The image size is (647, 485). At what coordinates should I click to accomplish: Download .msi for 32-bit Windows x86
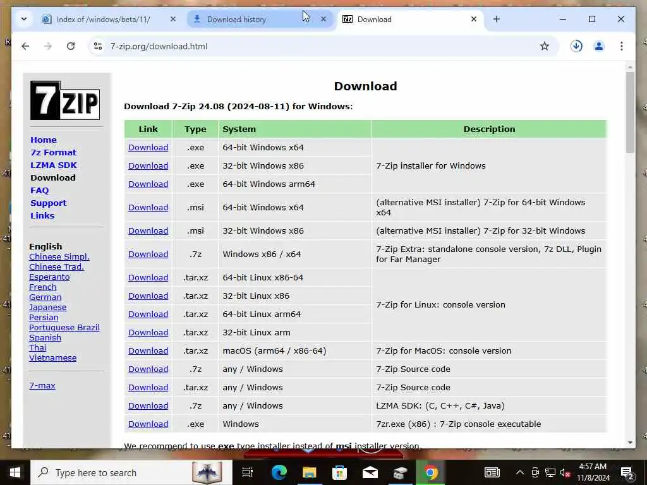148,231
